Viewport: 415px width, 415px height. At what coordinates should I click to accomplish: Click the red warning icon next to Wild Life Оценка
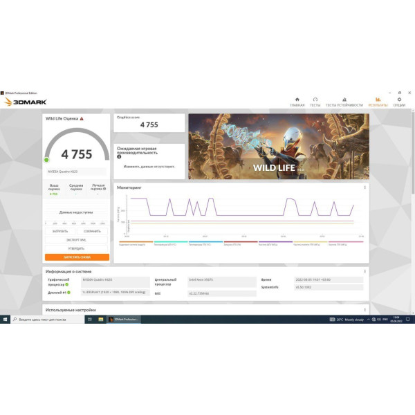(x=82, y=118)
